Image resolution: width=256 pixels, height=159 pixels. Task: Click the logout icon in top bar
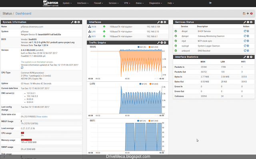[210, 3]
